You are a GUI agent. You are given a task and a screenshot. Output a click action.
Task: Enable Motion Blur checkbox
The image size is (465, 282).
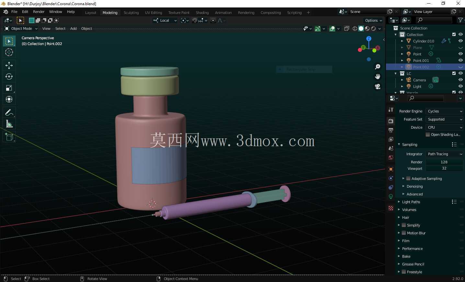[x=404, y=233]
